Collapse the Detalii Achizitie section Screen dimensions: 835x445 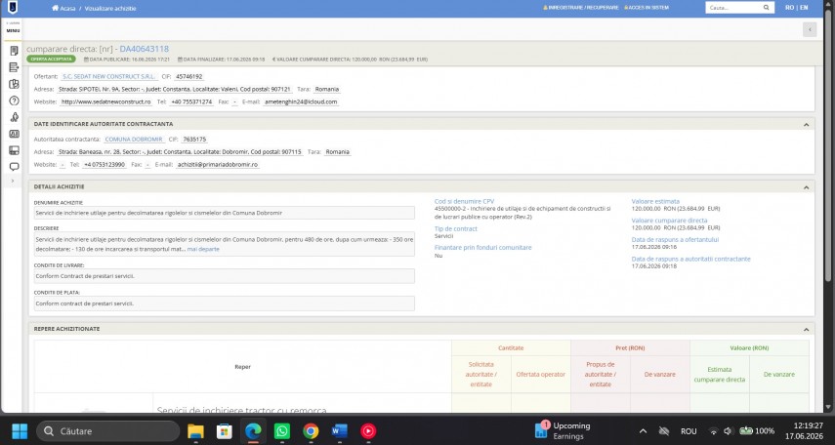tap(806, 187)
